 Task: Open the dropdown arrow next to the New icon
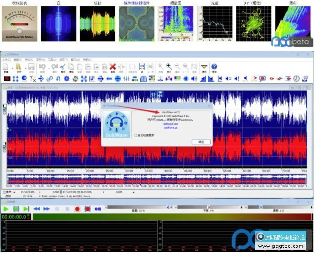(x=11, y=68)
